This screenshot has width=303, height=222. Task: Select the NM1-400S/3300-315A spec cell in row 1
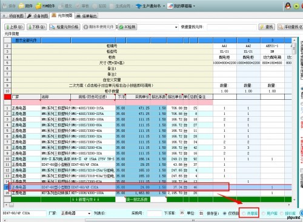(93, 108)
